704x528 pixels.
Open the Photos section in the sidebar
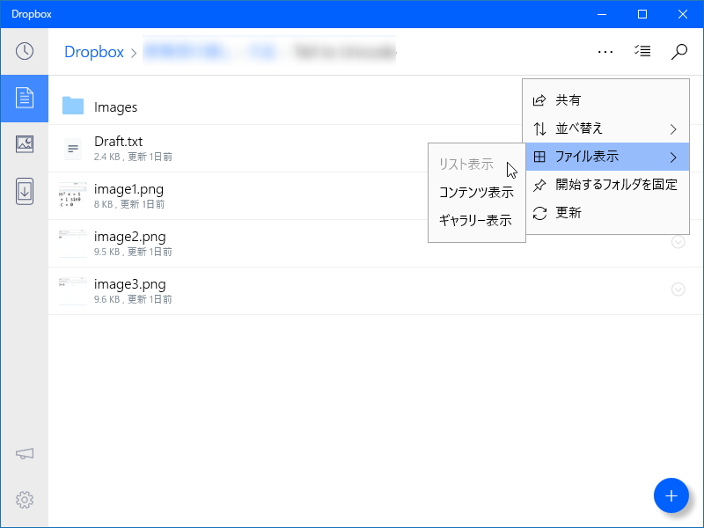[x=24, y=144]
